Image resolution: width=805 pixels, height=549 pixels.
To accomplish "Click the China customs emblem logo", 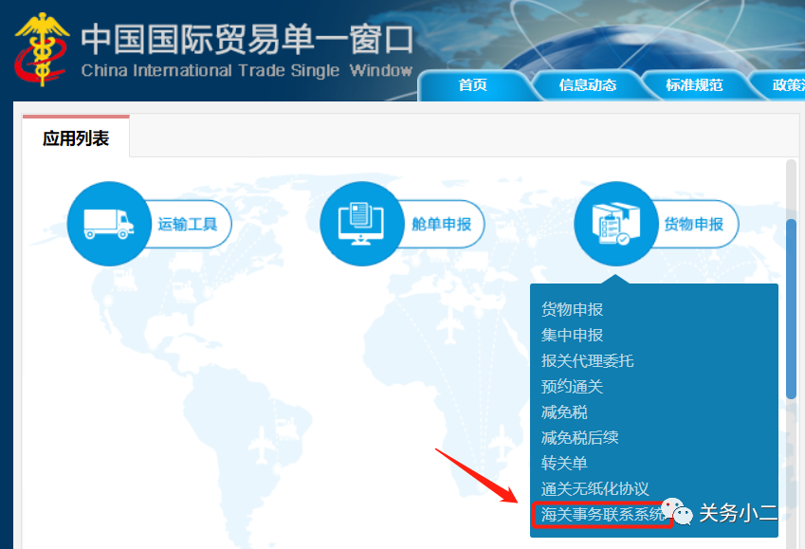I will click(42, 49).
